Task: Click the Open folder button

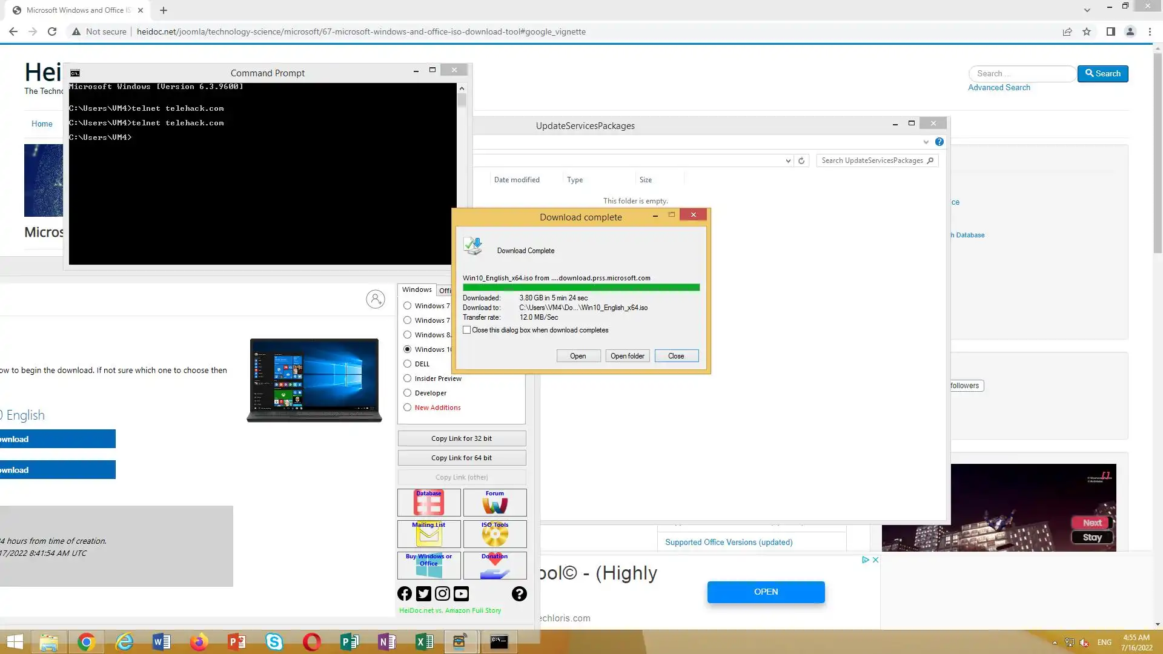Action: pos(627,356)
